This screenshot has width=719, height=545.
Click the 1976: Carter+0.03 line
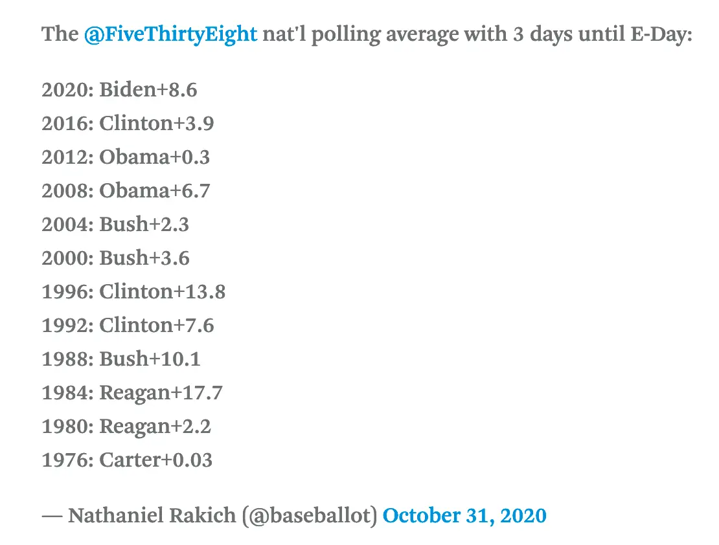tap(127, 460)
